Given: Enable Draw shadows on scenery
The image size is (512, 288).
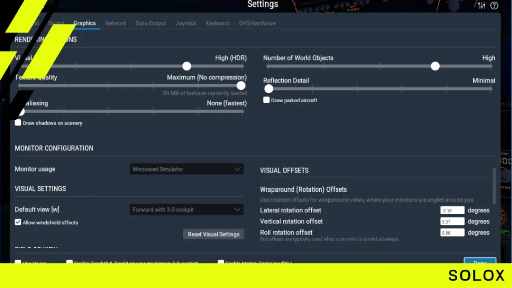Looking at the screenshot, I should [x=18, y=123].
